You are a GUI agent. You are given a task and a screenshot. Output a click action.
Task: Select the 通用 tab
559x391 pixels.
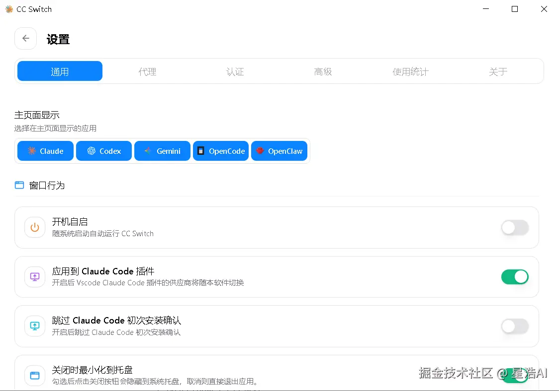tap(60, 71)
